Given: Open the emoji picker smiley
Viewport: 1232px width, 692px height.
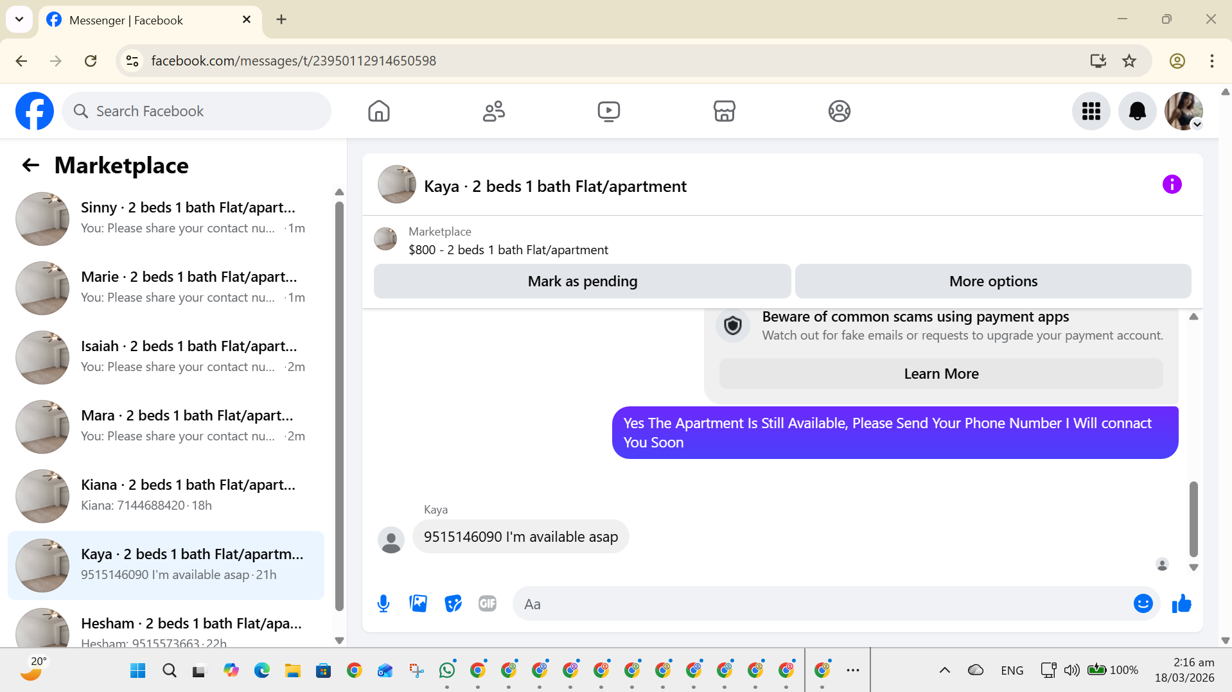Looking at the screenshot, I should click(1143, 603).
